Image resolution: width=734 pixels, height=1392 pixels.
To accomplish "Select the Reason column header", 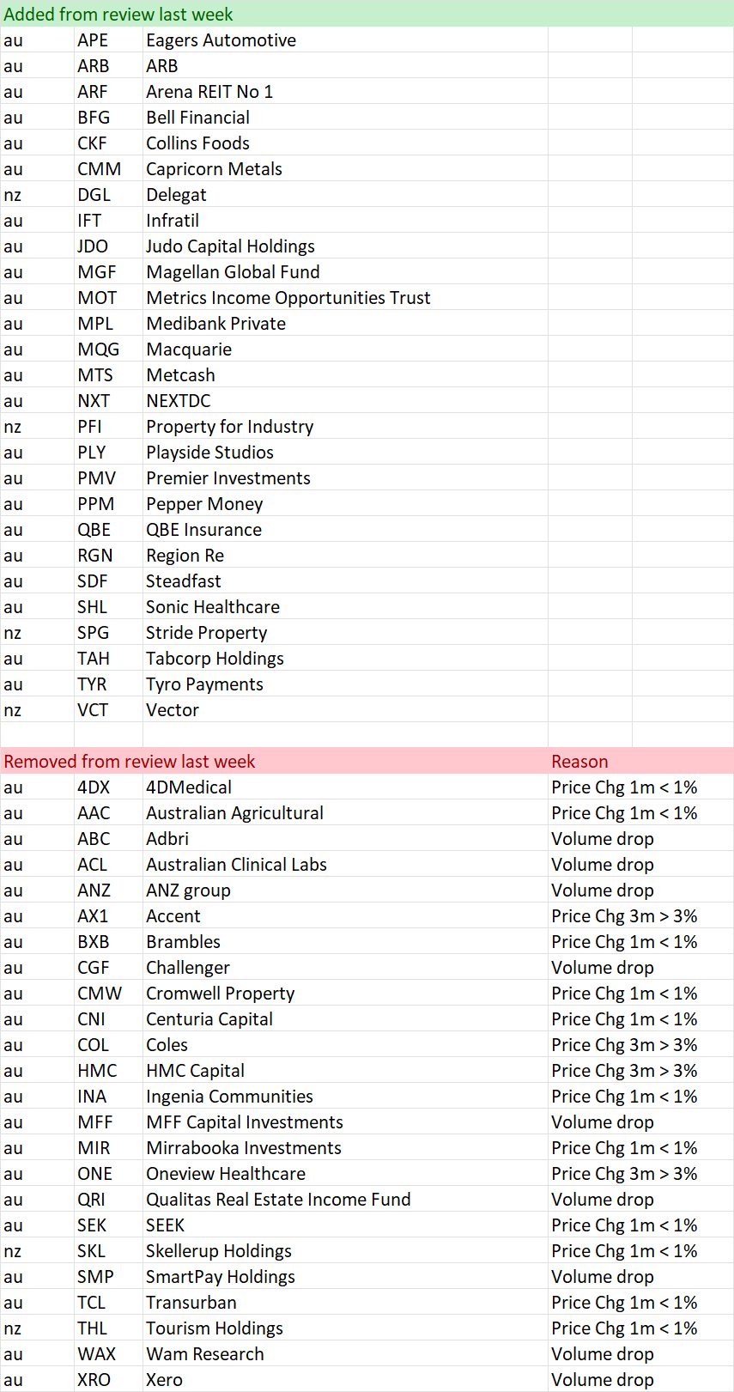I will click(x=579, y=761).
